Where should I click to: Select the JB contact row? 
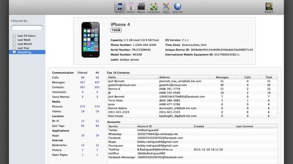pyautogui.click(x=192, y=93)
